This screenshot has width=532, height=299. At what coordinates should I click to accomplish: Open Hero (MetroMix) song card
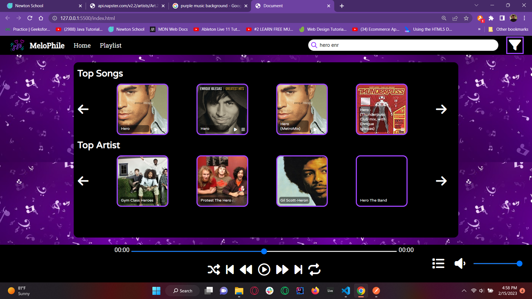[302, 109]
